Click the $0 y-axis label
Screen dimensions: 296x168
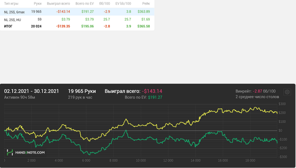(280, 130)
